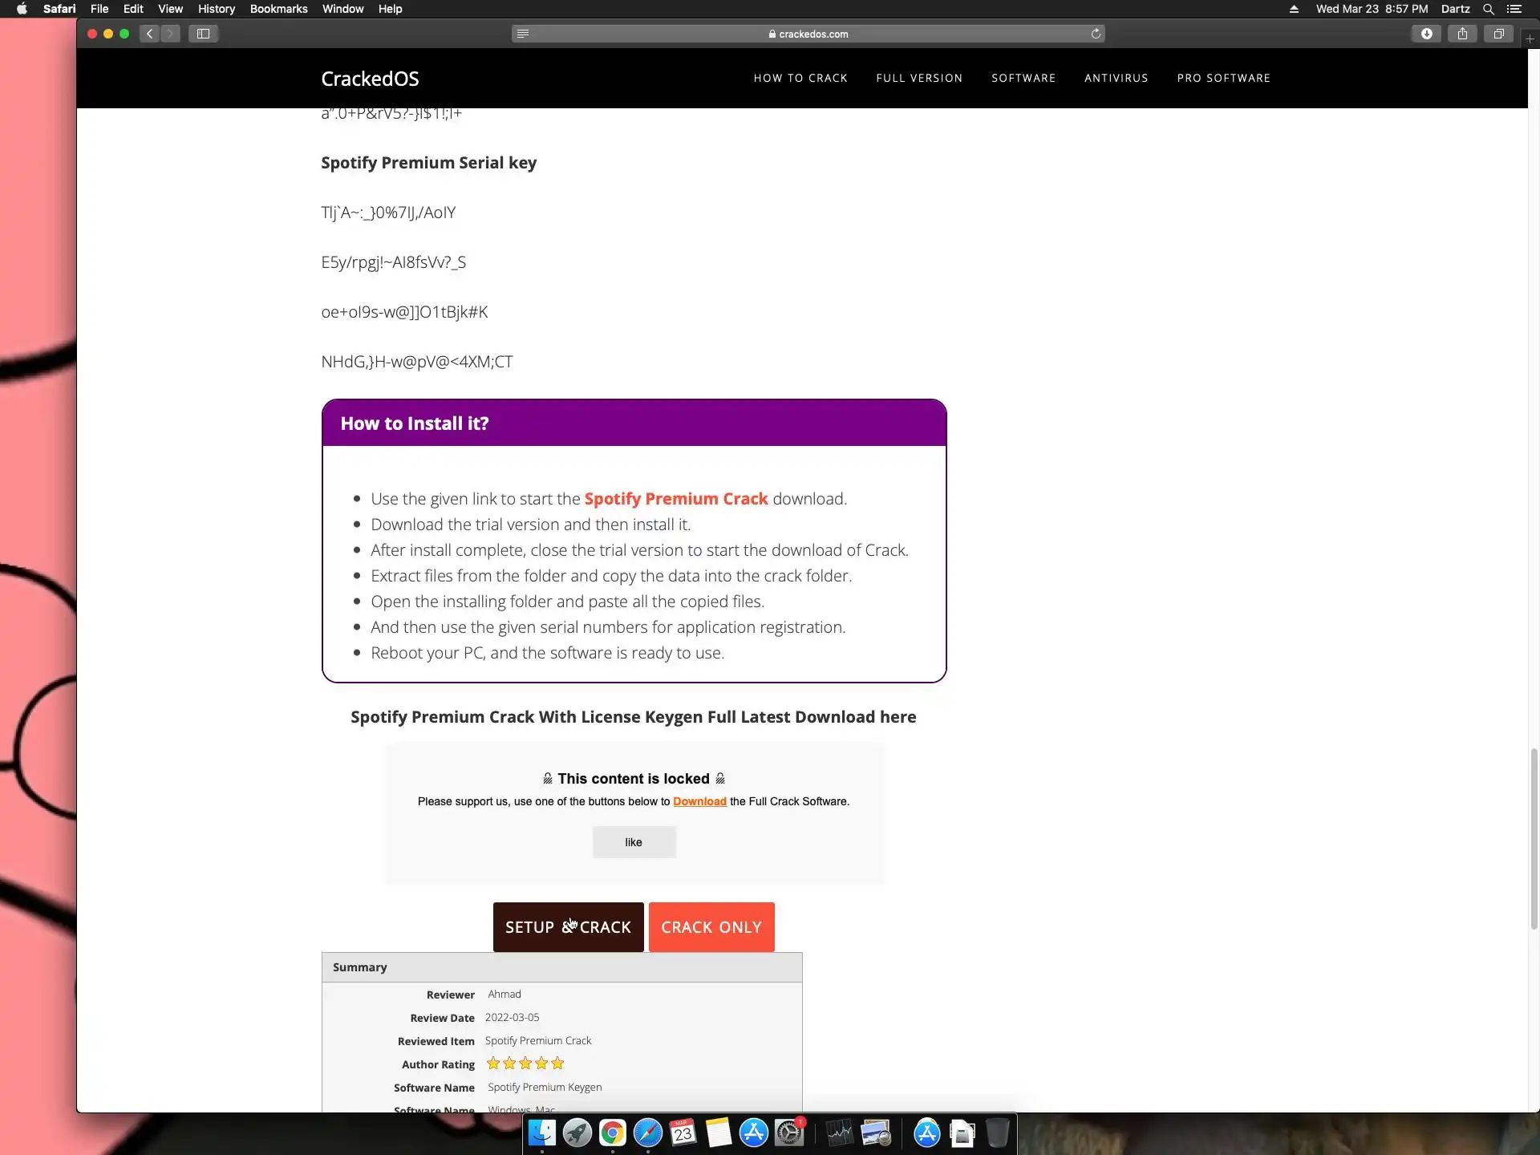This screenshot has width=1540, height=1155.
Task: Open Chrome from the Dock
Action: (612, 1133)
